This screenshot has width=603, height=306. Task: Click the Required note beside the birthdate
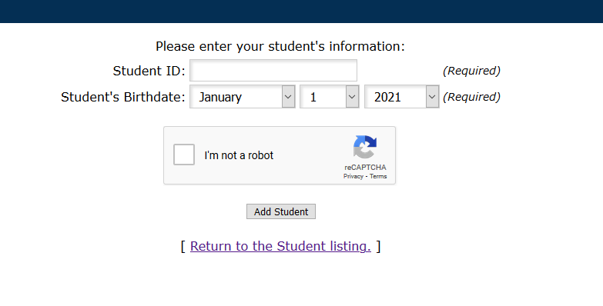pyautogui.click(x=471, y=97)
